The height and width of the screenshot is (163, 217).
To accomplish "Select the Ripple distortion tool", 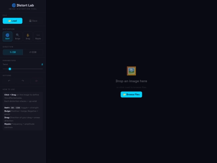I will click(38, 37).
